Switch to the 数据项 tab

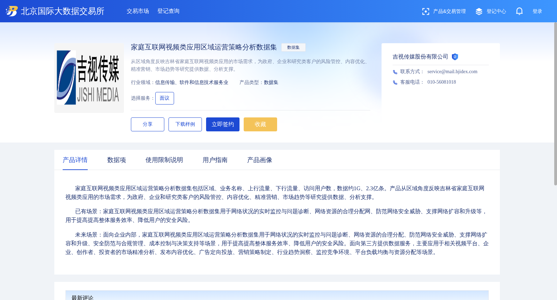tap(117, 160)
